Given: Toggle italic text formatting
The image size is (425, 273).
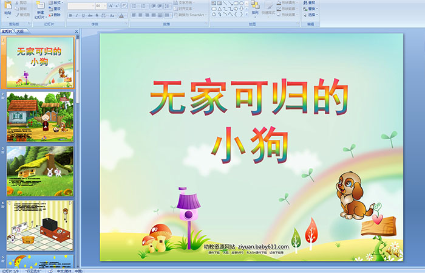Looking at the screenshot, I should [76, 15].
